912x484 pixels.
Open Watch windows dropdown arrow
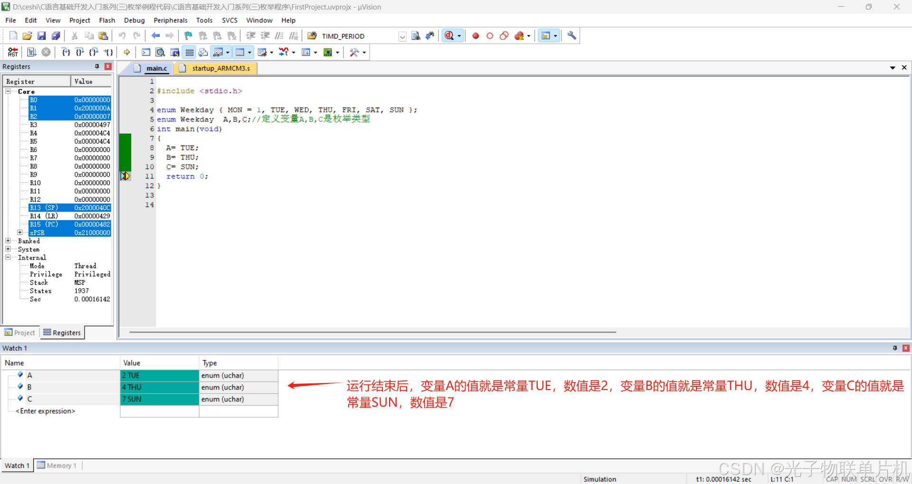click(228, 52)
